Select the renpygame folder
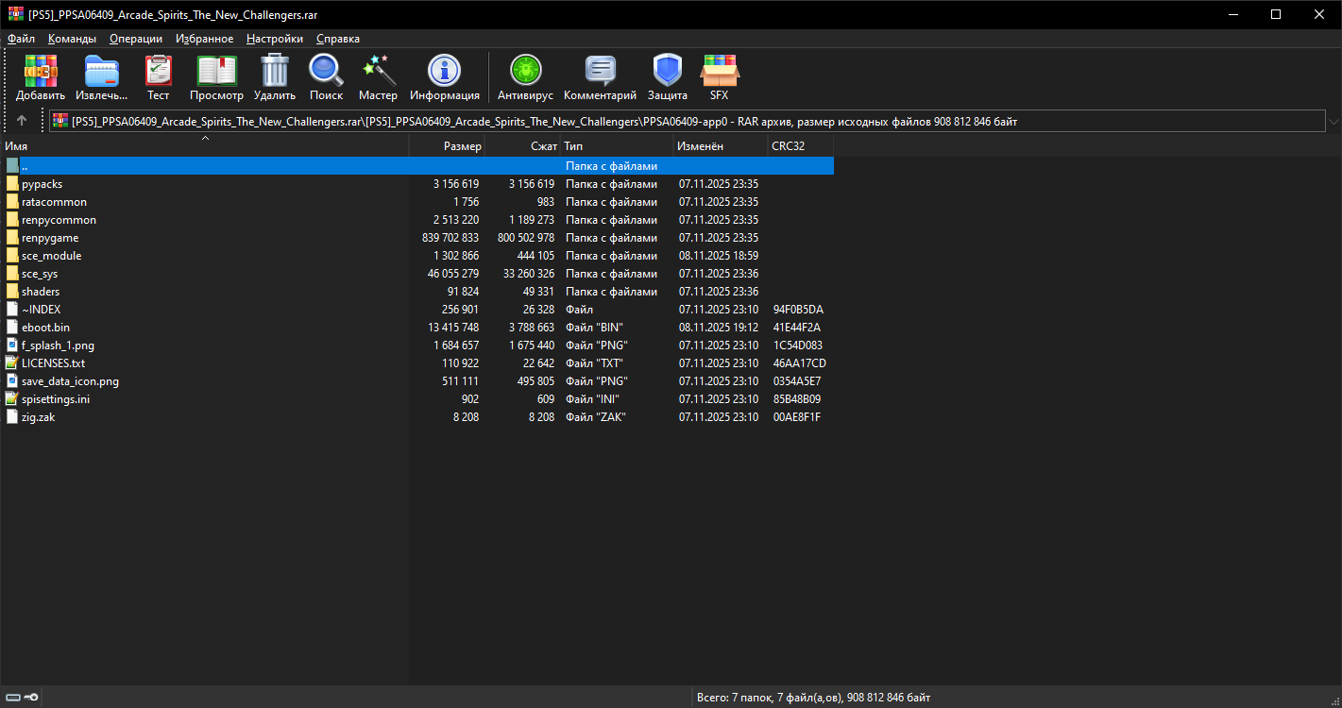1342x708 pixels. click(50, 238)
